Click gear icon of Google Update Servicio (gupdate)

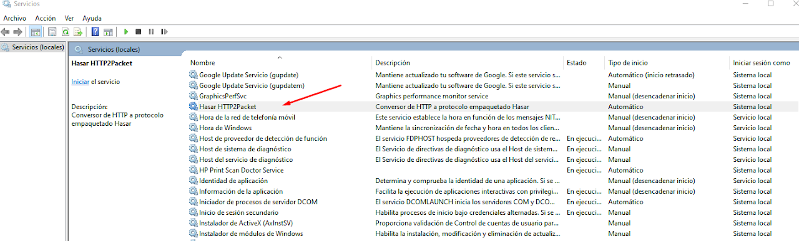click(194, 75)
